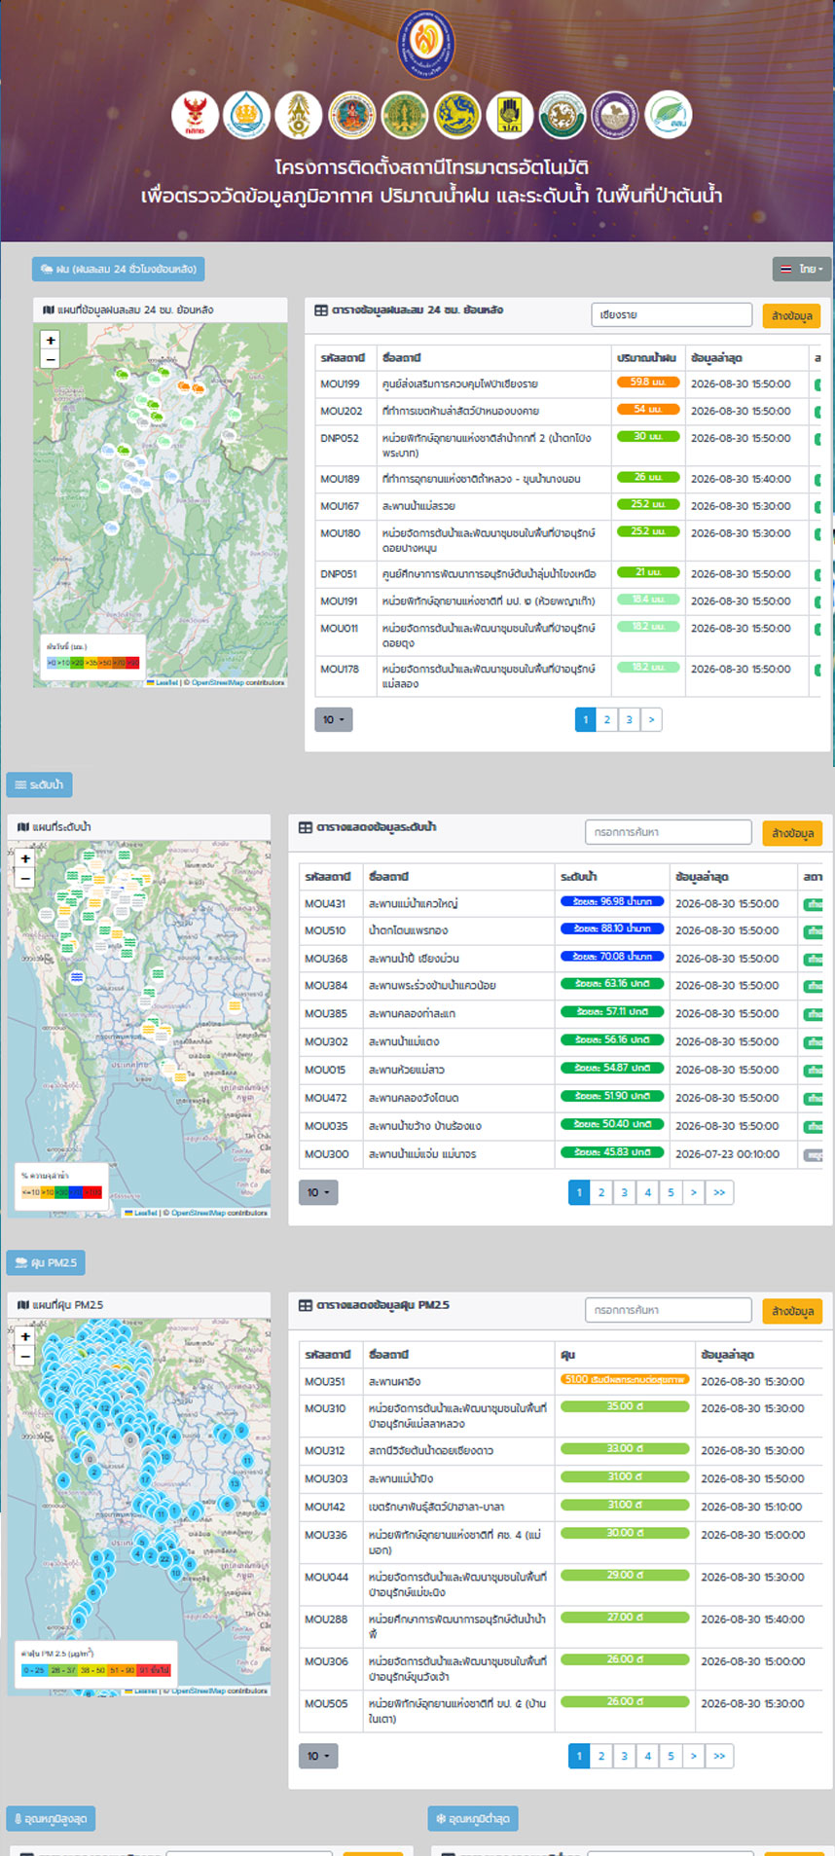835x1856 pixels.
Task: Go to page 5 of the water level table
Action: [x=671, y=1192]
